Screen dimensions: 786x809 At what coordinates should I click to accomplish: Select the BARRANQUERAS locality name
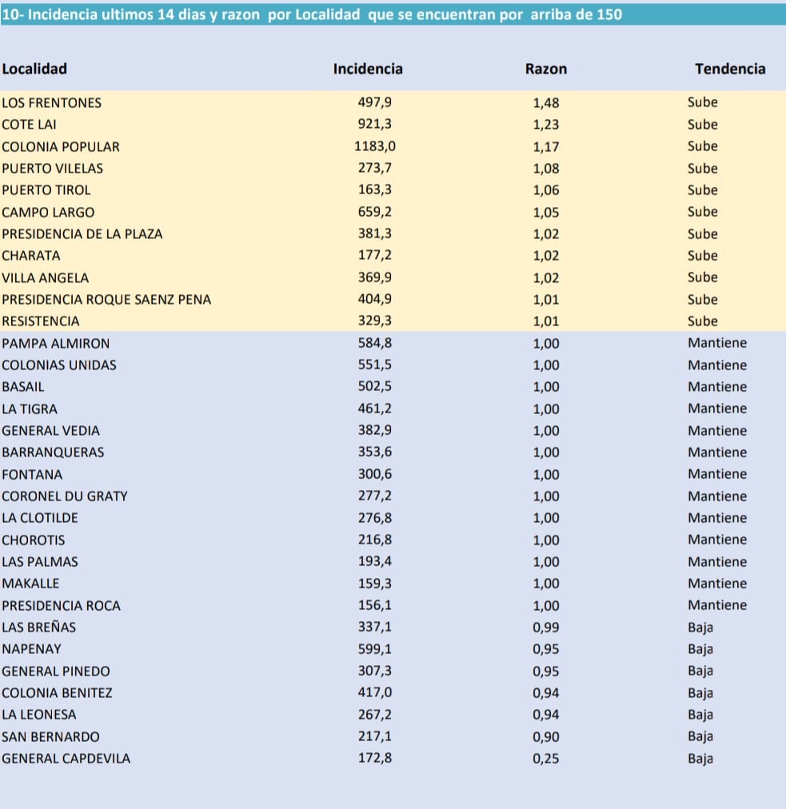(53, 452)
